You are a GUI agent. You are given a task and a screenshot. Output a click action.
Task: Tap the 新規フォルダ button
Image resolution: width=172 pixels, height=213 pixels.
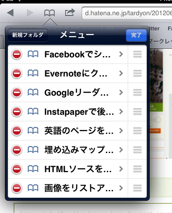pos(28,35)
